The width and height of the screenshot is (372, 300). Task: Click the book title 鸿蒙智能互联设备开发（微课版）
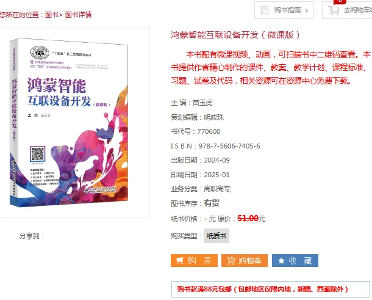pyautogui.click(x=235, y=35)
